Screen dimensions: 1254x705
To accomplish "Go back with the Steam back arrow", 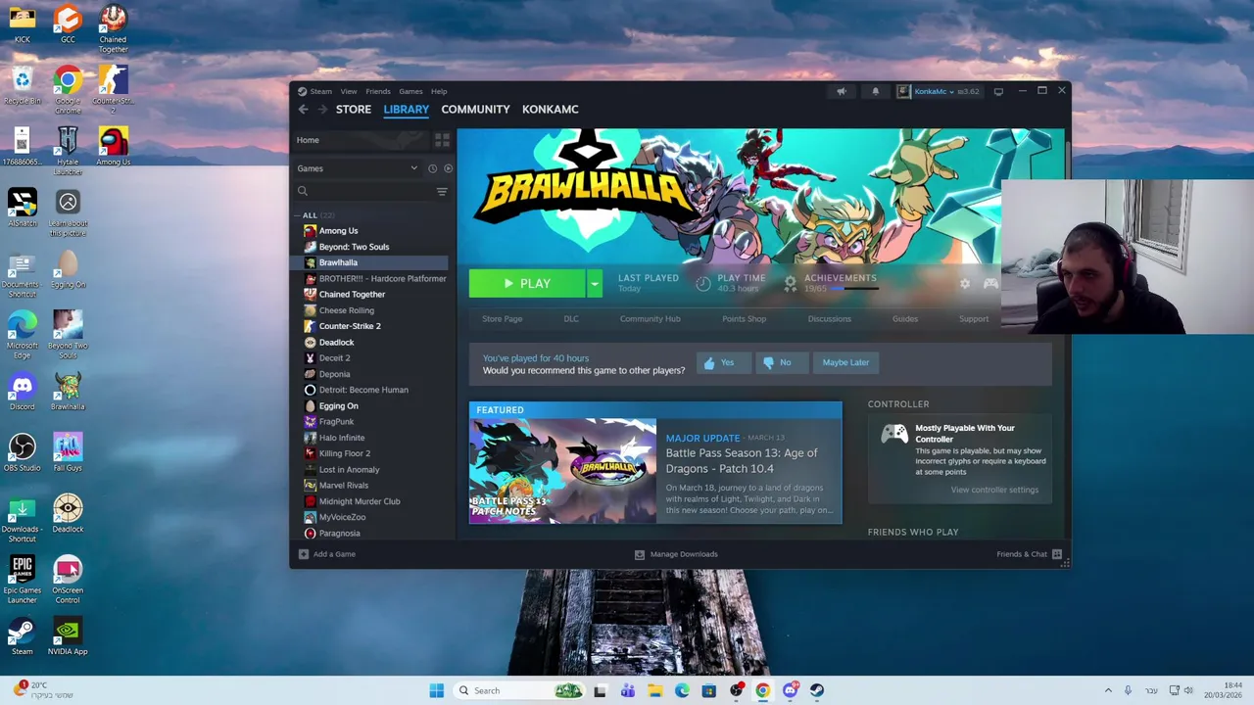I will (303, 110).
